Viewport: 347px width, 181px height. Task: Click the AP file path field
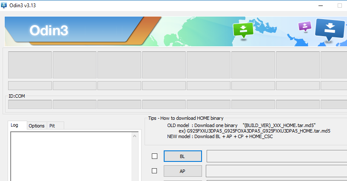pyautogui.click(x=277, y=171)
